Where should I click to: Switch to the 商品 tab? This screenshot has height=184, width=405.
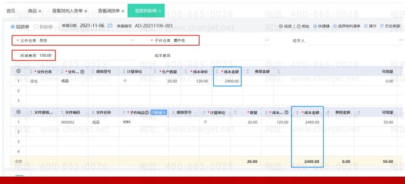(x=32, y=11)
